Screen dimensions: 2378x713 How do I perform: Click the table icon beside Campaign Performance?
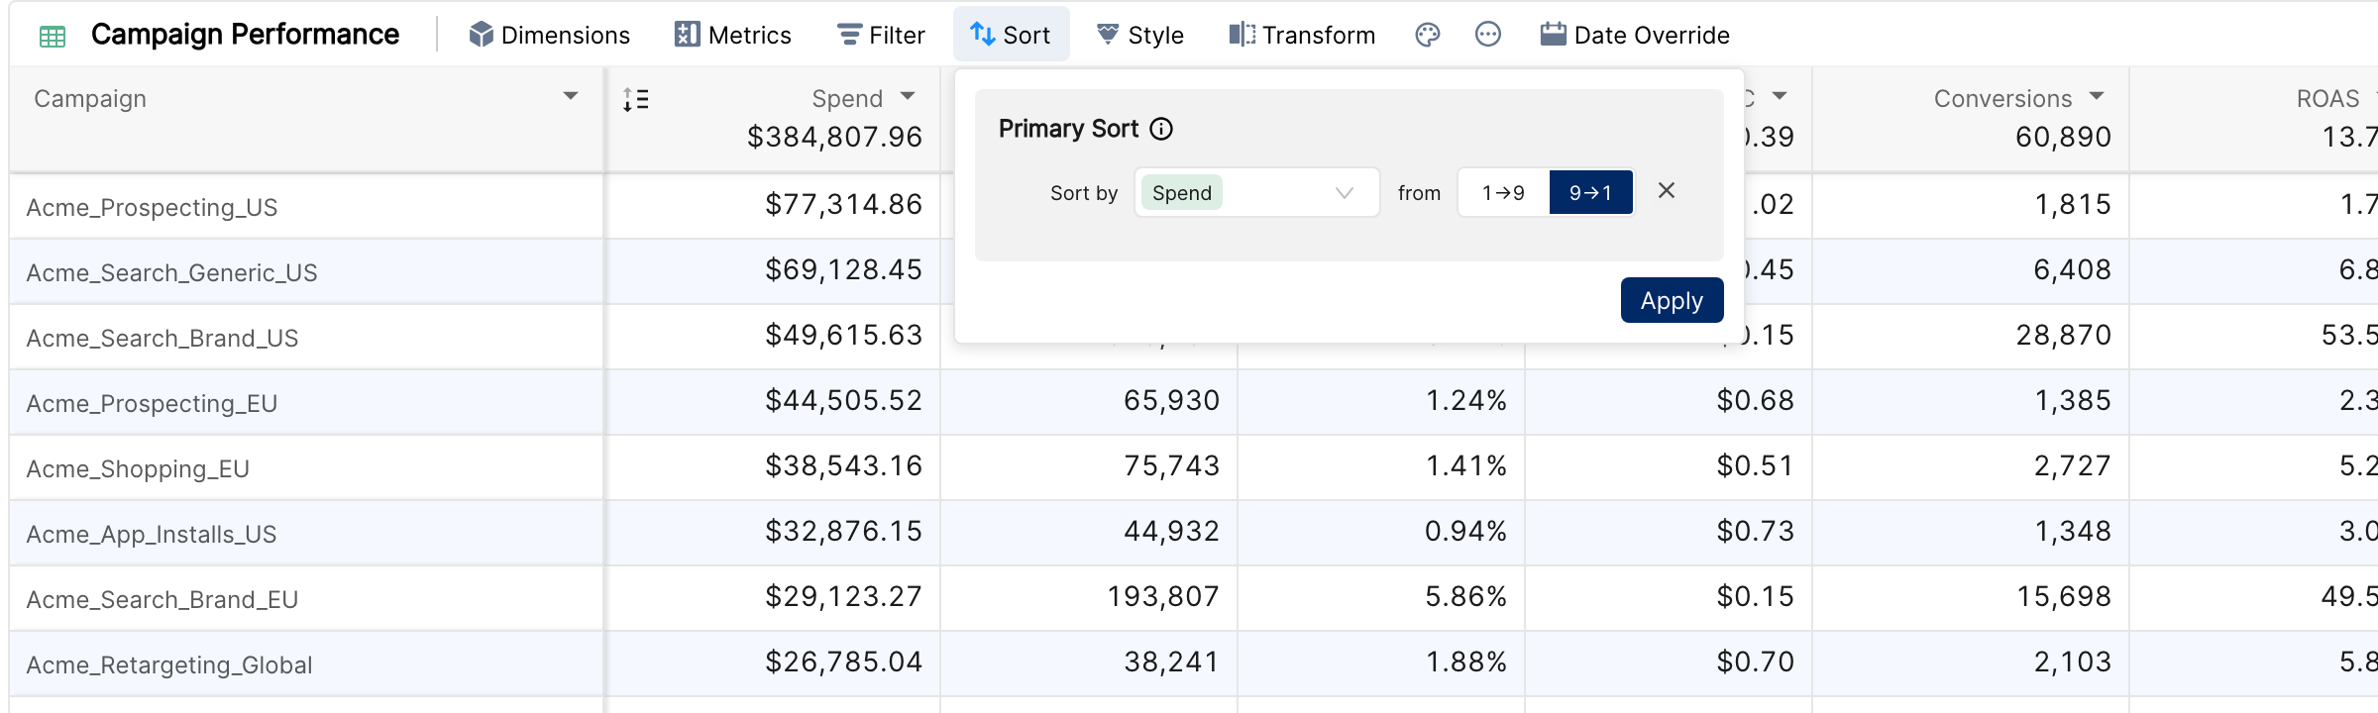point(52,37)
